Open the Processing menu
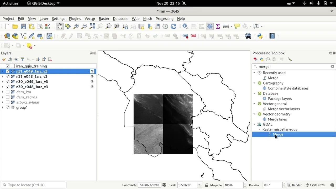Screen dimensions: 336x189 pyautogui.click(x=165, y=19)
